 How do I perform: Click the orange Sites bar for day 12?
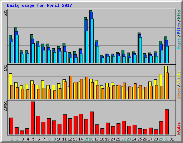click(x=71, y=87)
